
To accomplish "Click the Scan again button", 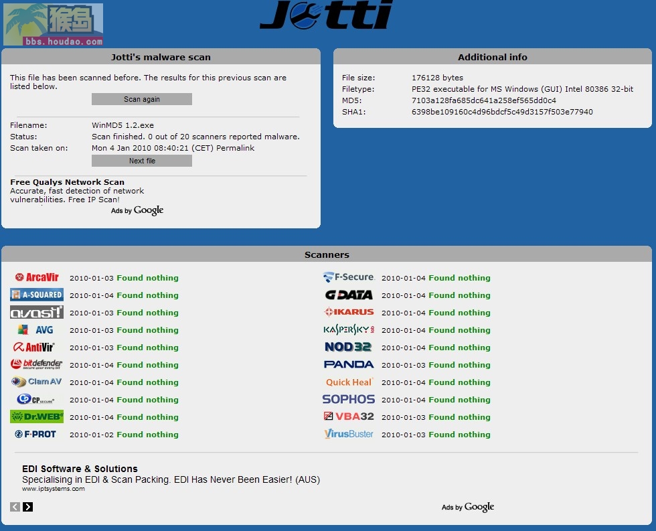I will point(142,99).
